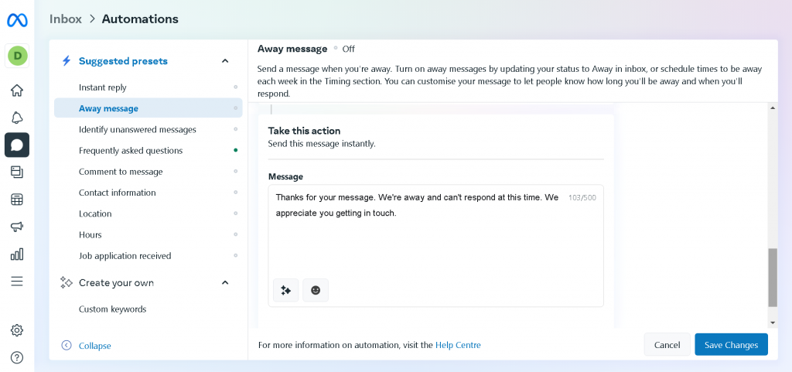The width and height of the screenshot is (792, 372).
Task: Open the Home icon in sidebar
Action: click(x=17, y=90)
